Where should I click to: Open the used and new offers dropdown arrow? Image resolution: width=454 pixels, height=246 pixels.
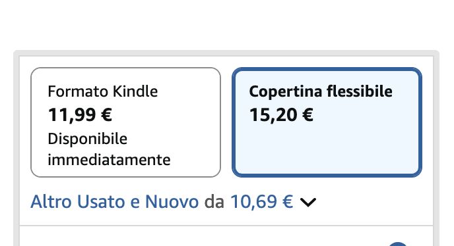click(308, 202)
